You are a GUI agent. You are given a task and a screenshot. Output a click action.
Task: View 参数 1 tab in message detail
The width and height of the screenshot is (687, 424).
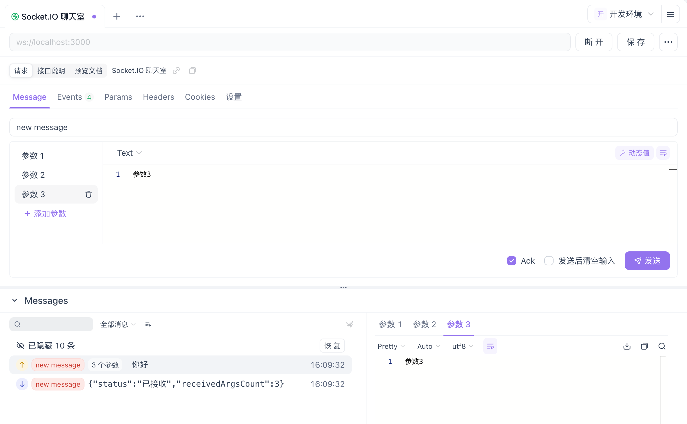[x=390, y=324]
